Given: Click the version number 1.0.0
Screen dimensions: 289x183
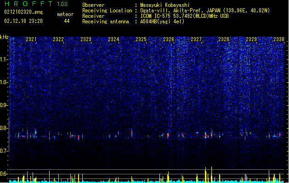Looking at the screenshot, I should tap(62, 4).
